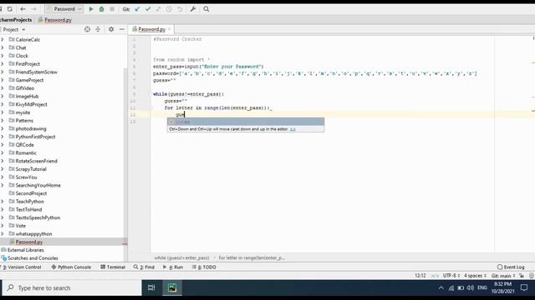
Task: Open Project panel gear options
Action: coord(111,30)
